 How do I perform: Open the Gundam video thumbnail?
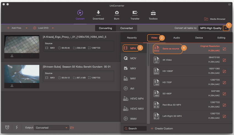click(22, 74)
